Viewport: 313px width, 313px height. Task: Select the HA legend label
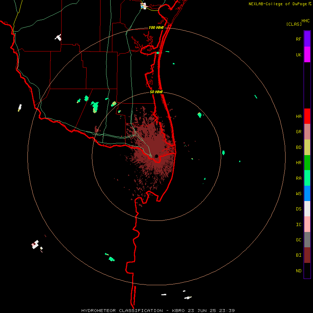tap(298, 116)
